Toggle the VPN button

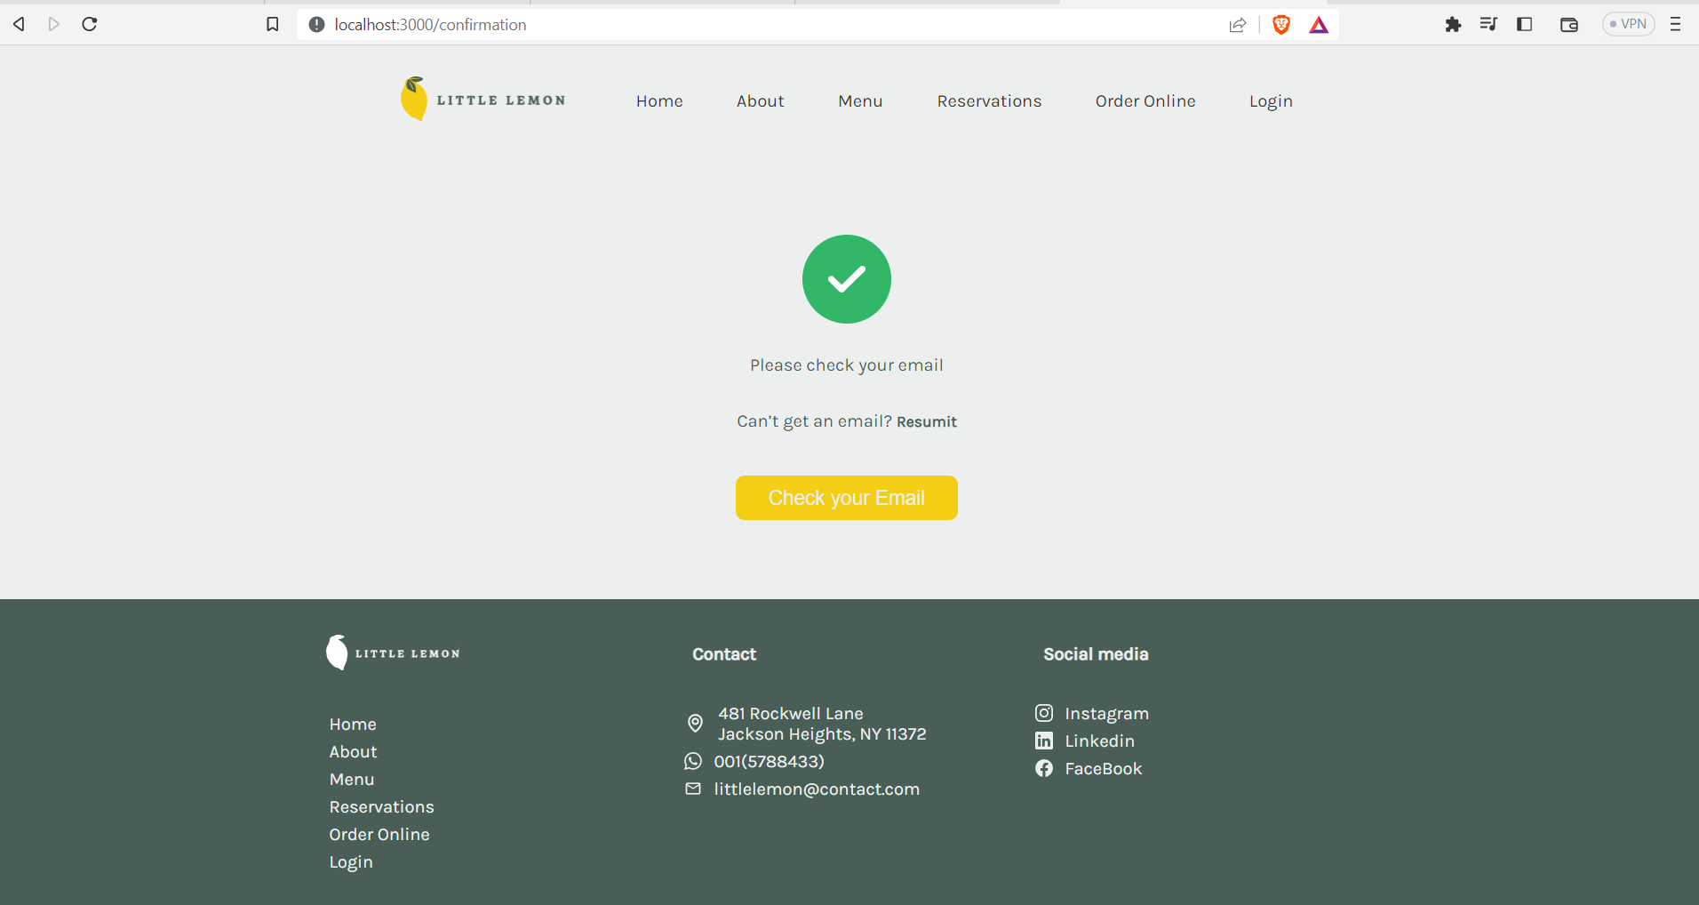(1628, 25)
